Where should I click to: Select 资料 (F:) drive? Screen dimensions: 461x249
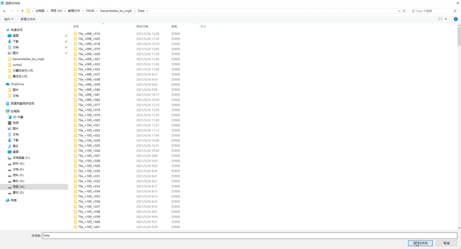coord(18,175)
